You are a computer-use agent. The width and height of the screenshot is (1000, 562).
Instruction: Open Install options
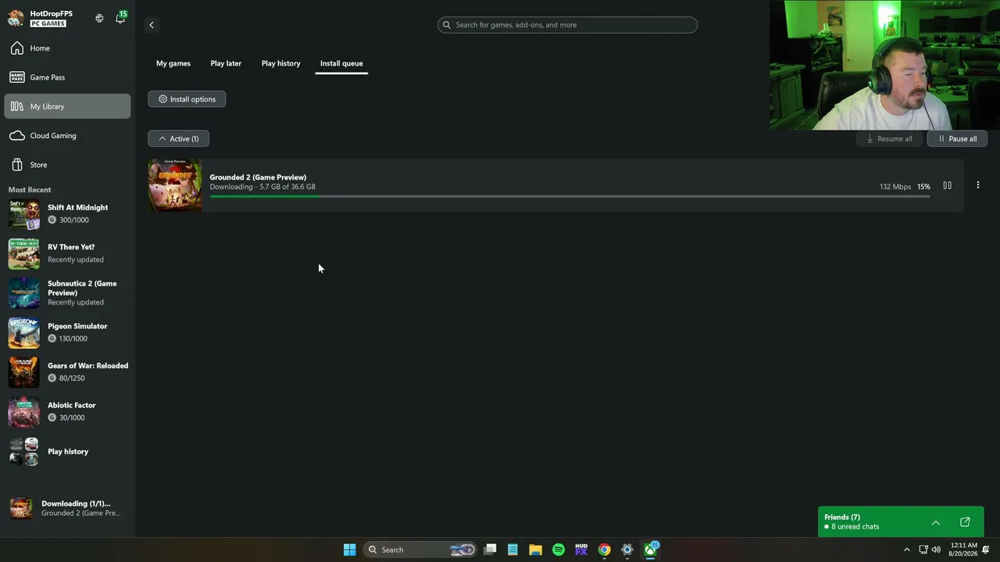click(x=187, y=99)
